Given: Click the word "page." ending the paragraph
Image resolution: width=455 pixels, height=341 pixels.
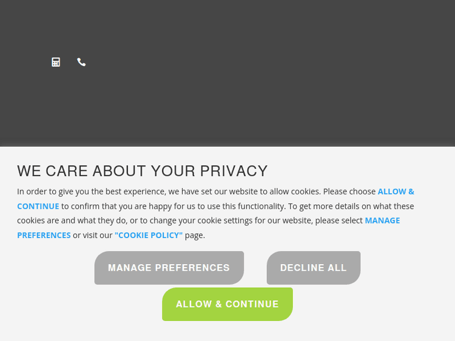Looking at the screenshot, I should pos(195,235).
